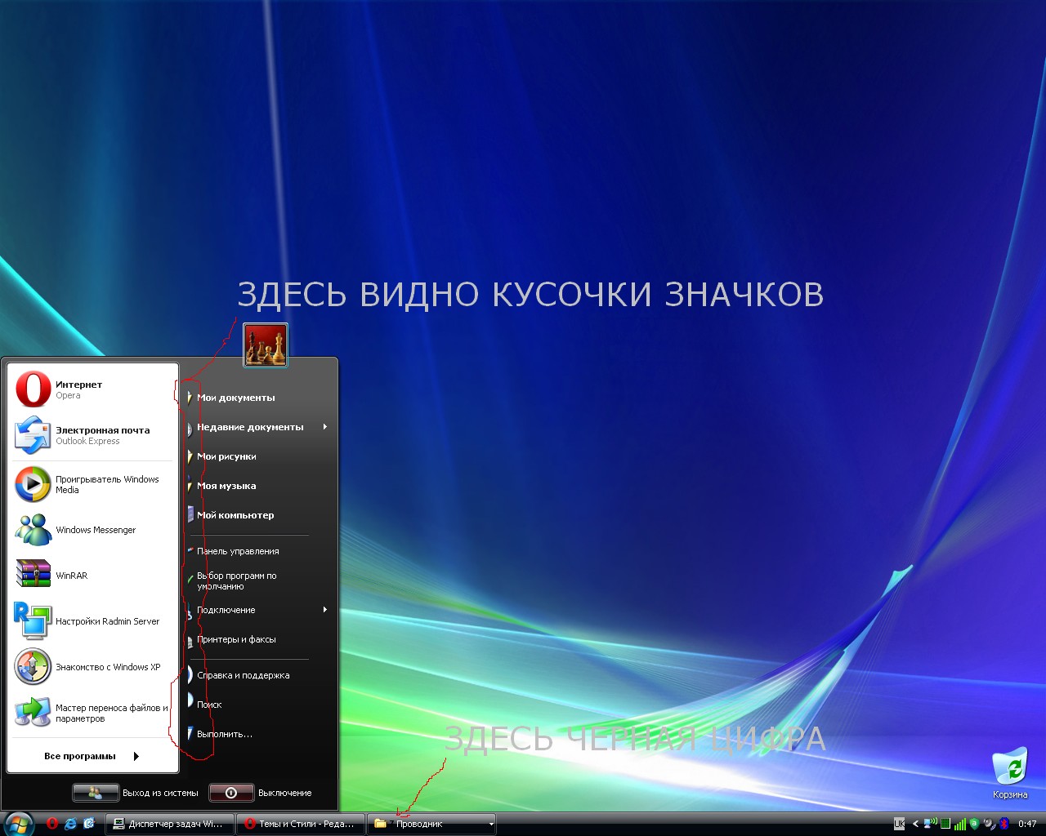The height and width of the screenshot is (836, 1046).
Task: Switch to Диспетчер задач taskbar button
Action: pos(169,824)
